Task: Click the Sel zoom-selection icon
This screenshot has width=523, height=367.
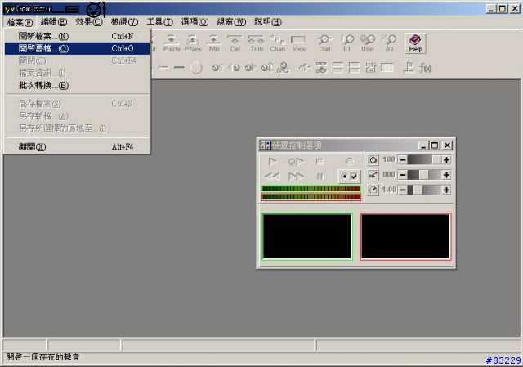Action: pos(325,43)
